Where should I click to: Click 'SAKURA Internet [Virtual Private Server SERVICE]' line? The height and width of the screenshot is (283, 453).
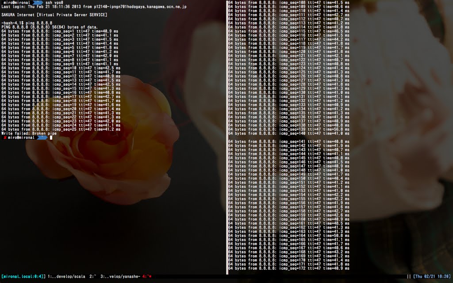(54, 15)
